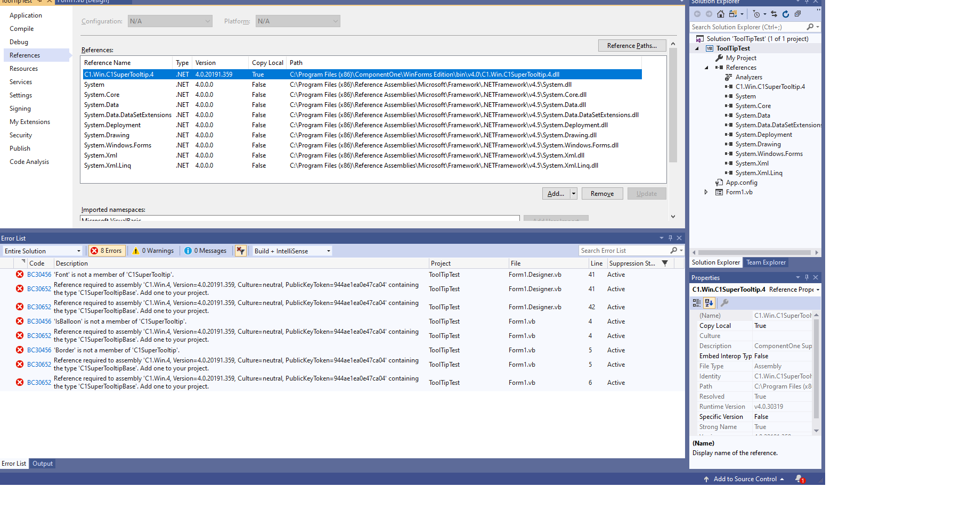Pin the Error List panel

point(670,238)
